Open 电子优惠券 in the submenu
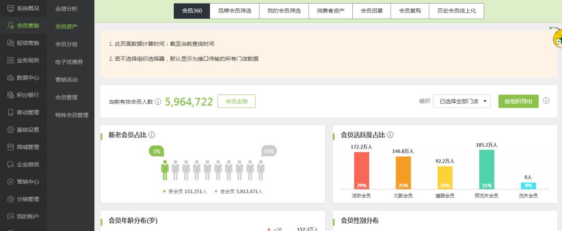562x231 pixels. point(69,62)
